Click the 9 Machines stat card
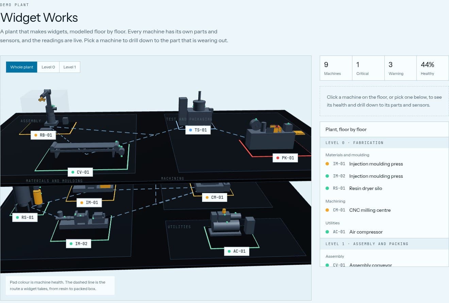 tap(336, 68)
